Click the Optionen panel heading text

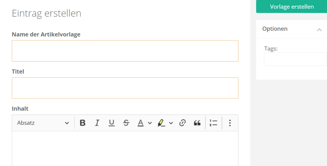click(x=275, y=29)
